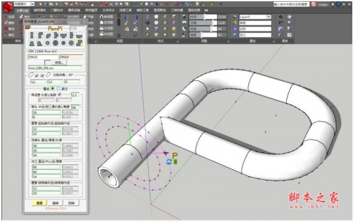
Task: Click the left DN10 input field
Action: 43,57
